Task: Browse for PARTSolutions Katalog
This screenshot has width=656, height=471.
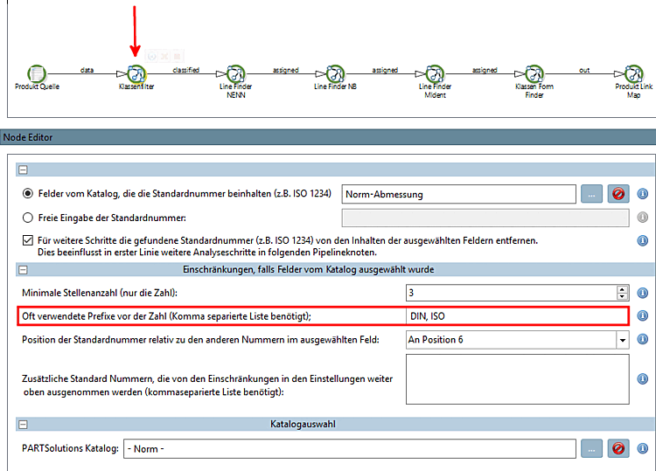Action: click(x=591, y=448)
